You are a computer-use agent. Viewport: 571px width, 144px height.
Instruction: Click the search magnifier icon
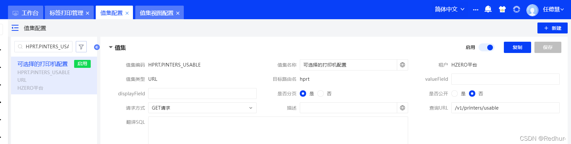(x=20, y=47)
